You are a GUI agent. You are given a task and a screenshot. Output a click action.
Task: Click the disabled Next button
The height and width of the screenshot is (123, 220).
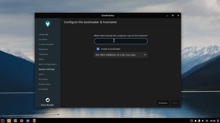coord(175,103)
